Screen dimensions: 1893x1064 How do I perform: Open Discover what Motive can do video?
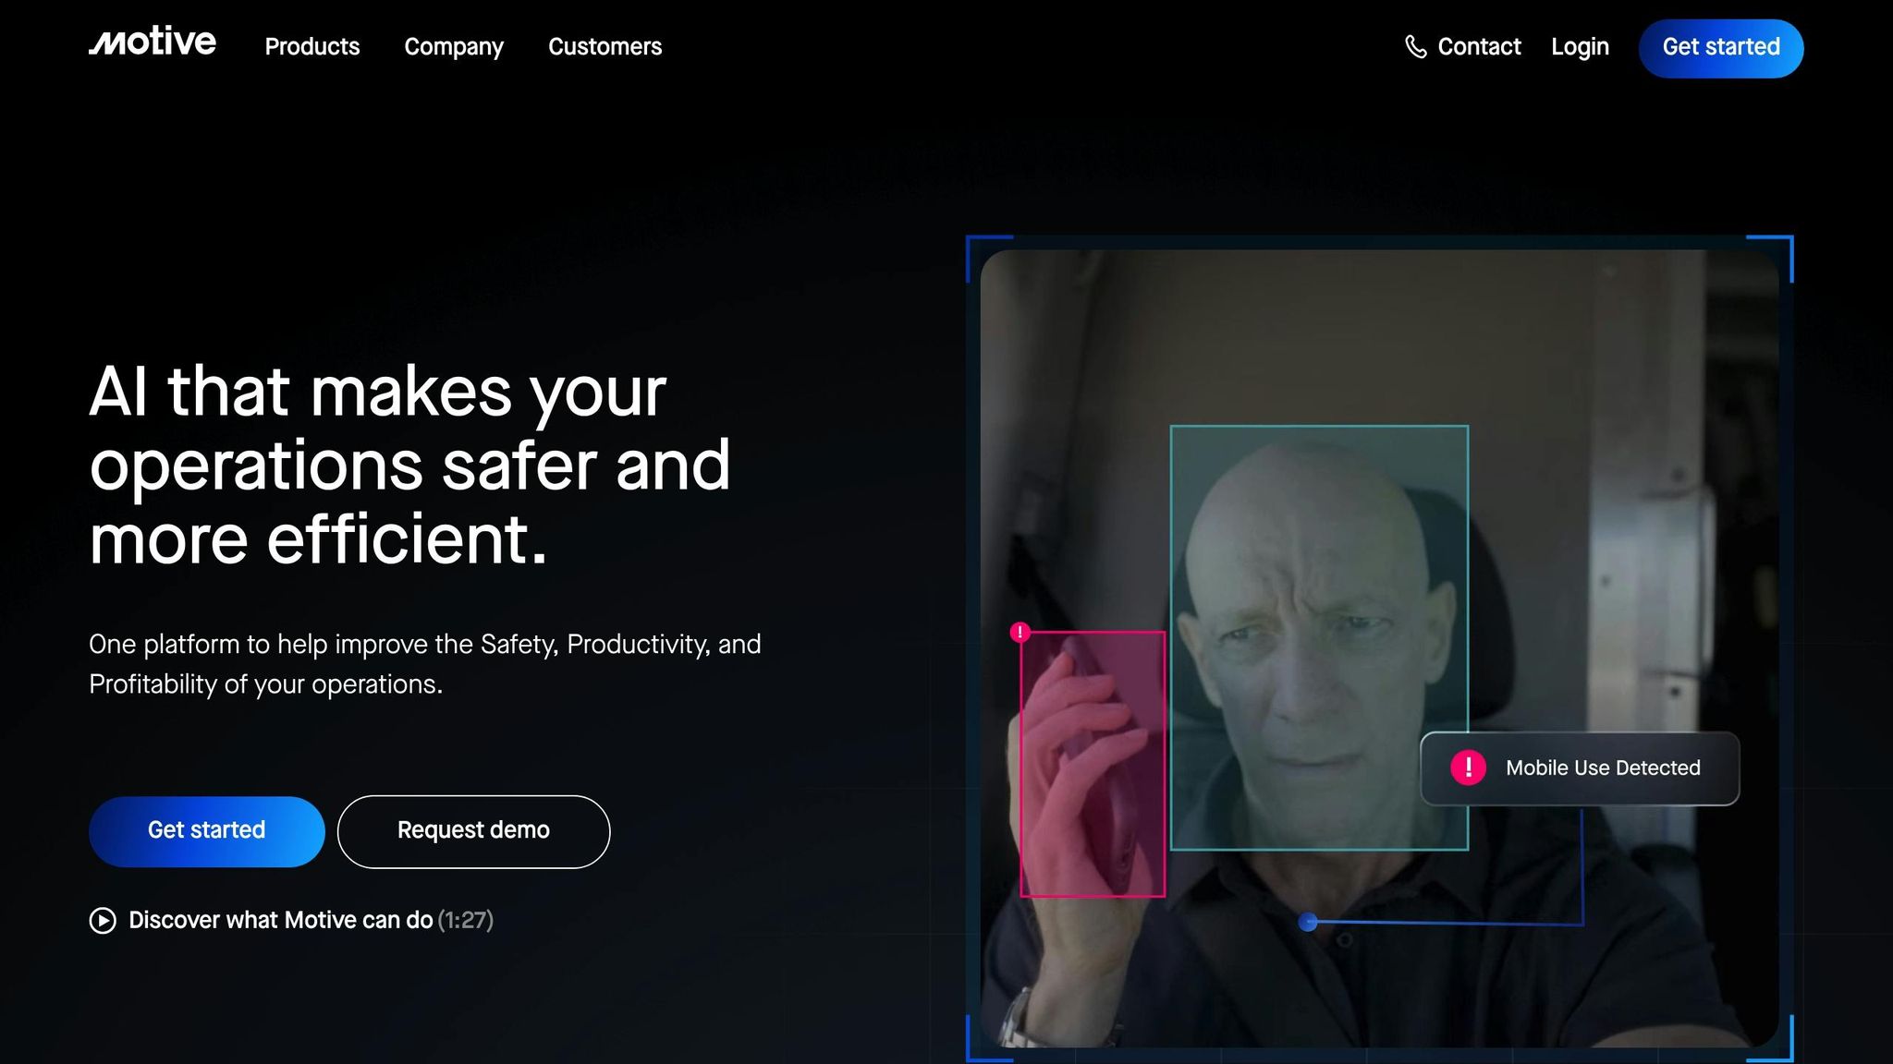tap(280, 920)
